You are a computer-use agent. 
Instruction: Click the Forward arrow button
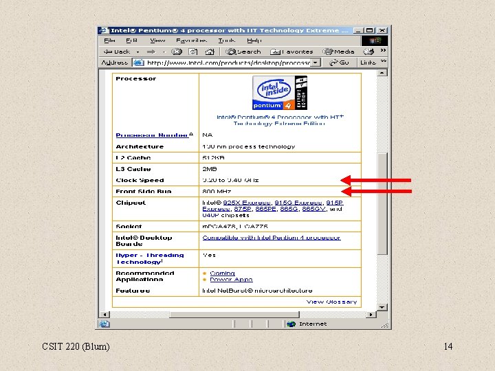[151, 52]
